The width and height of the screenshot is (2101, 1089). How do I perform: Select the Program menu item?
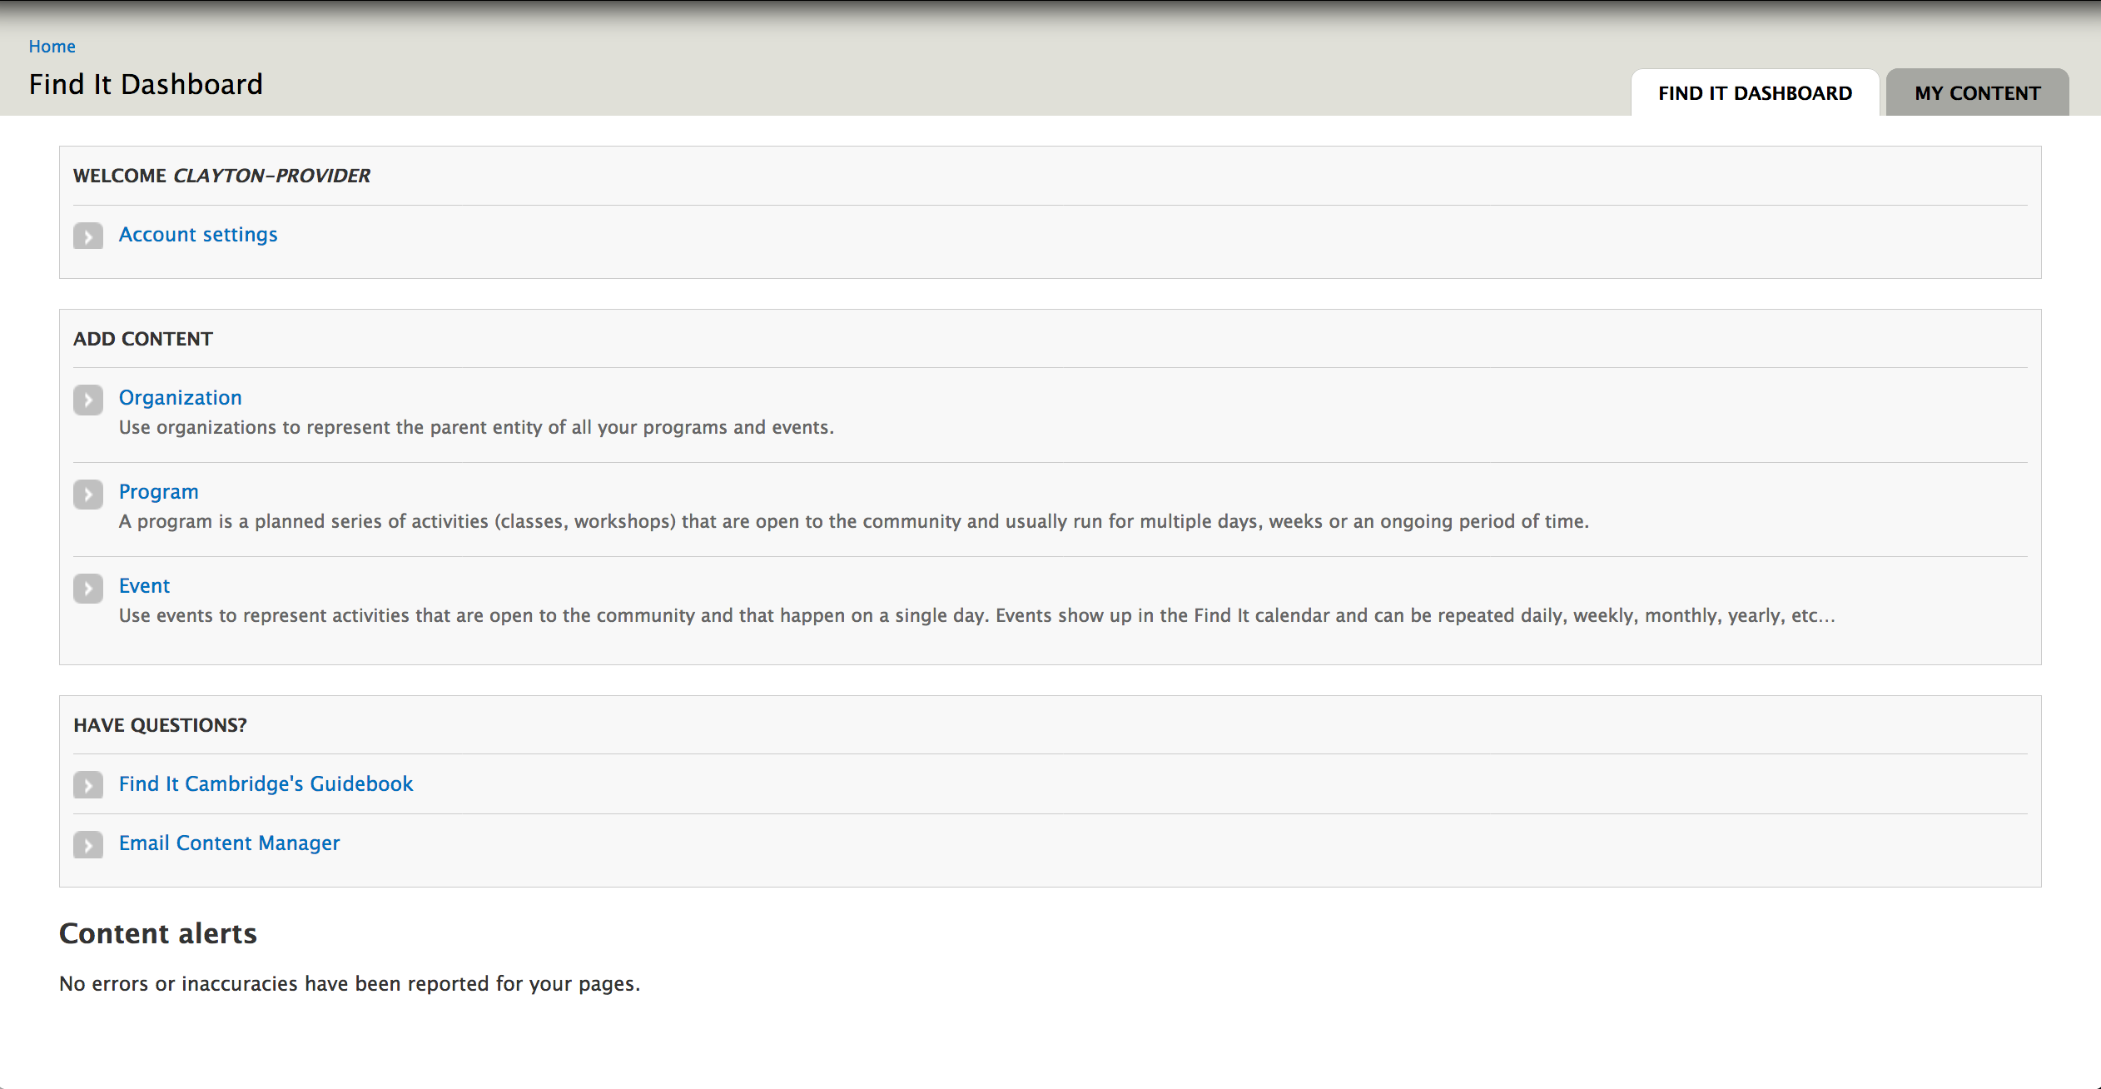[x=158, y=490]
